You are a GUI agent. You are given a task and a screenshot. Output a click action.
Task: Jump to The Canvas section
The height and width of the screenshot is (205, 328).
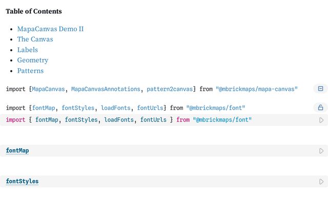35,39
